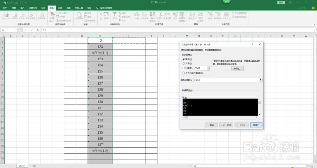The image size is (317, 168).
Task: Switch to the 公式 (Formulas) tab
Action: click(43, 8)
